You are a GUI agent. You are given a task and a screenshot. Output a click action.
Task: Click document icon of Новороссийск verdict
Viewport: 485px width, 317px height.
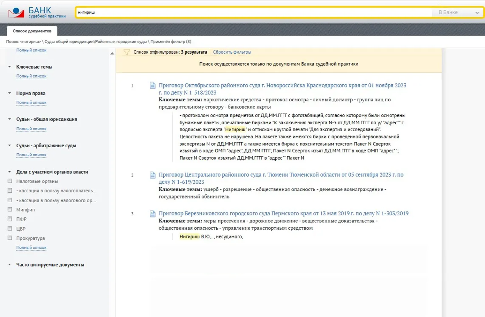click(x=153, y=85)
